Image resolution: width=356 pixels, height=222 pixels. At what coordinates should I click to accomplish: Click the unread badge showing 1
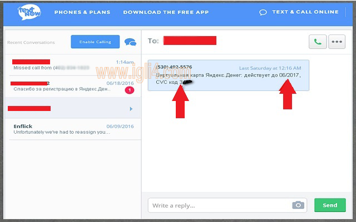coord(130,90)
